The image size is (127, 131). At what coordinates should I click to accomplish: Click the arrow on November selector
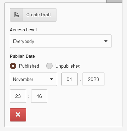pos(52,79)
